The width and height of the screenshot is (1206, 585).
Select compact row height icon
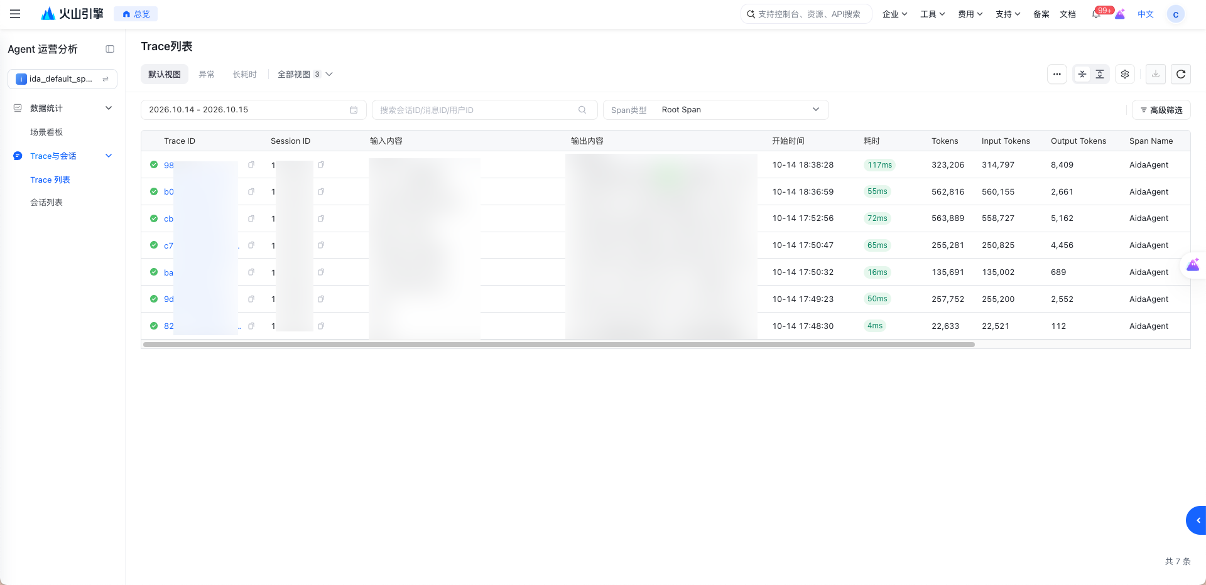(x=1082, y=74)
